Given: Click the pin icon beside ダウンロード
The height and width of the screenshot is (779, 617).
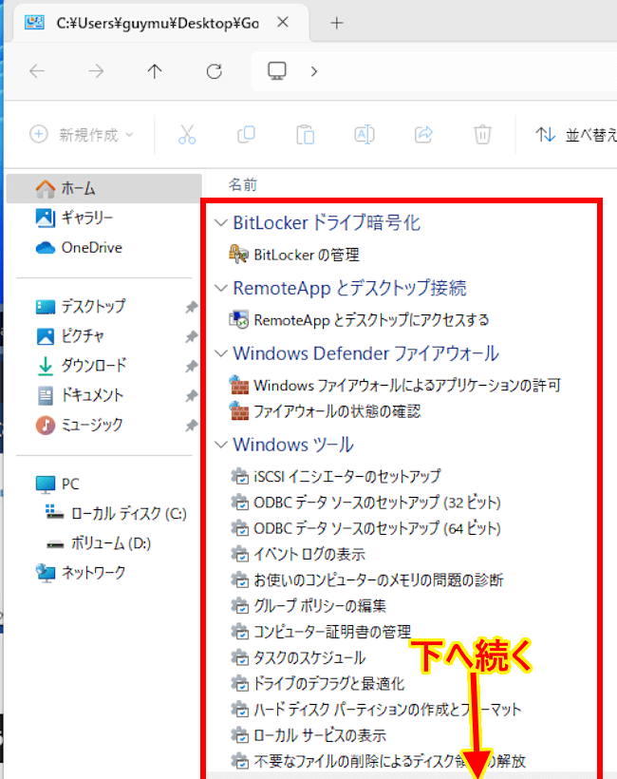Looking at the screenshot, I should 192,366.
